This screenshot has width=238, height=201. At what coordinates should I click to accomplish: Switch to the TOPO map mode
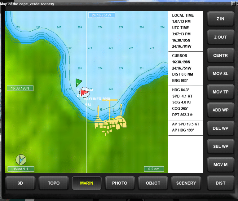pos(54,183)
